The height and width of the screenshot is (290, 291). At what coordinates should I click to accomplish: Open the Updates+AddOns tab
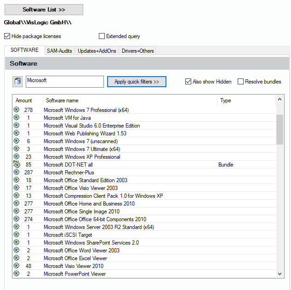click(97, 51)
